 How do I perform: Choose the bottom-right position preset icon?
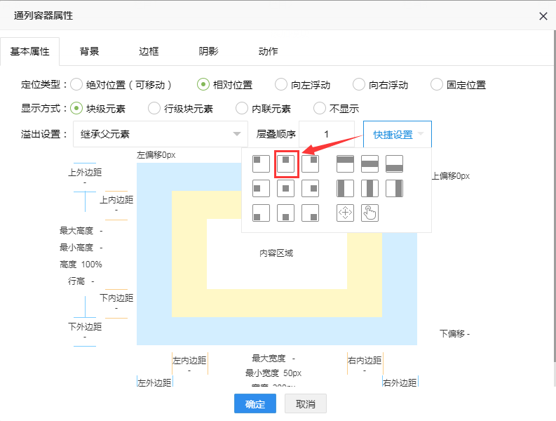click(310, 212)
